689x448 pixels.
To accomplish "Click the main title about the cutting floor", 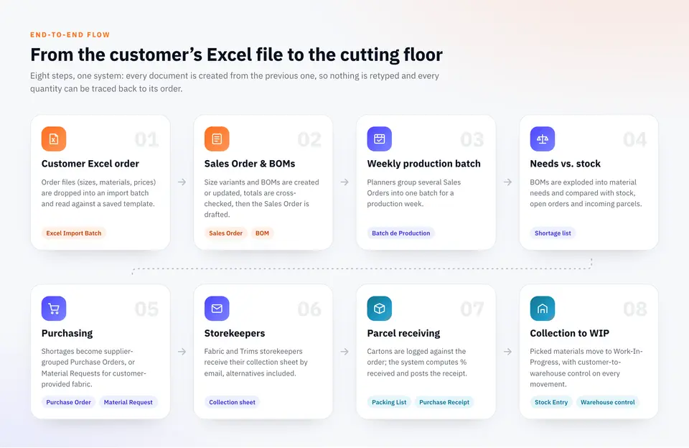I will coord(236,55).
